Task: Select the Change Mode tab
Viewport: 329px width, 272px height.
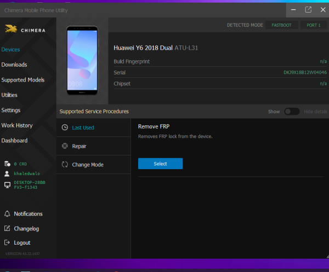Action: (93, 165)
